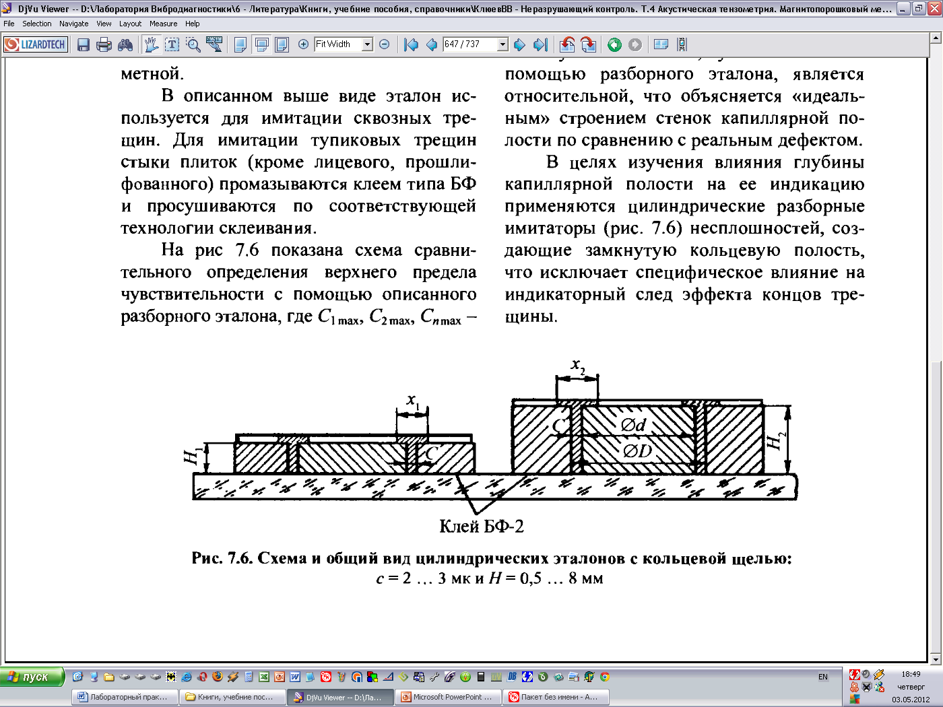Rotate the page counterclockwise
The image size is (943, 707).
[567, 44]
